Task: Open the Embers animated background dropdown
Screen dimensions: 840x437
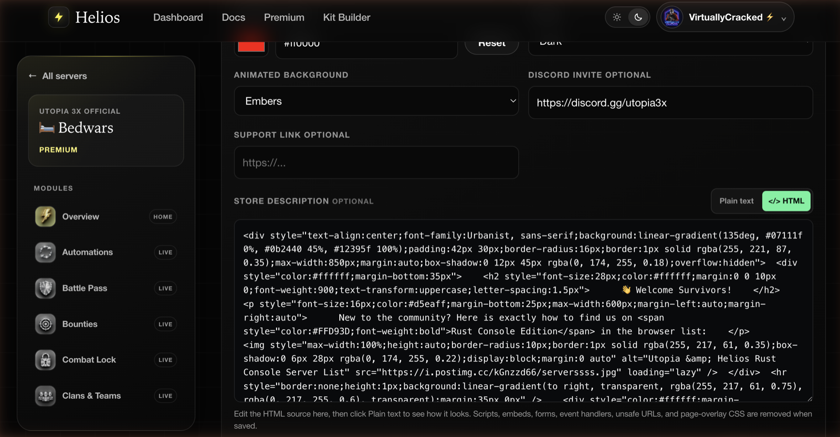Action: 376,101
